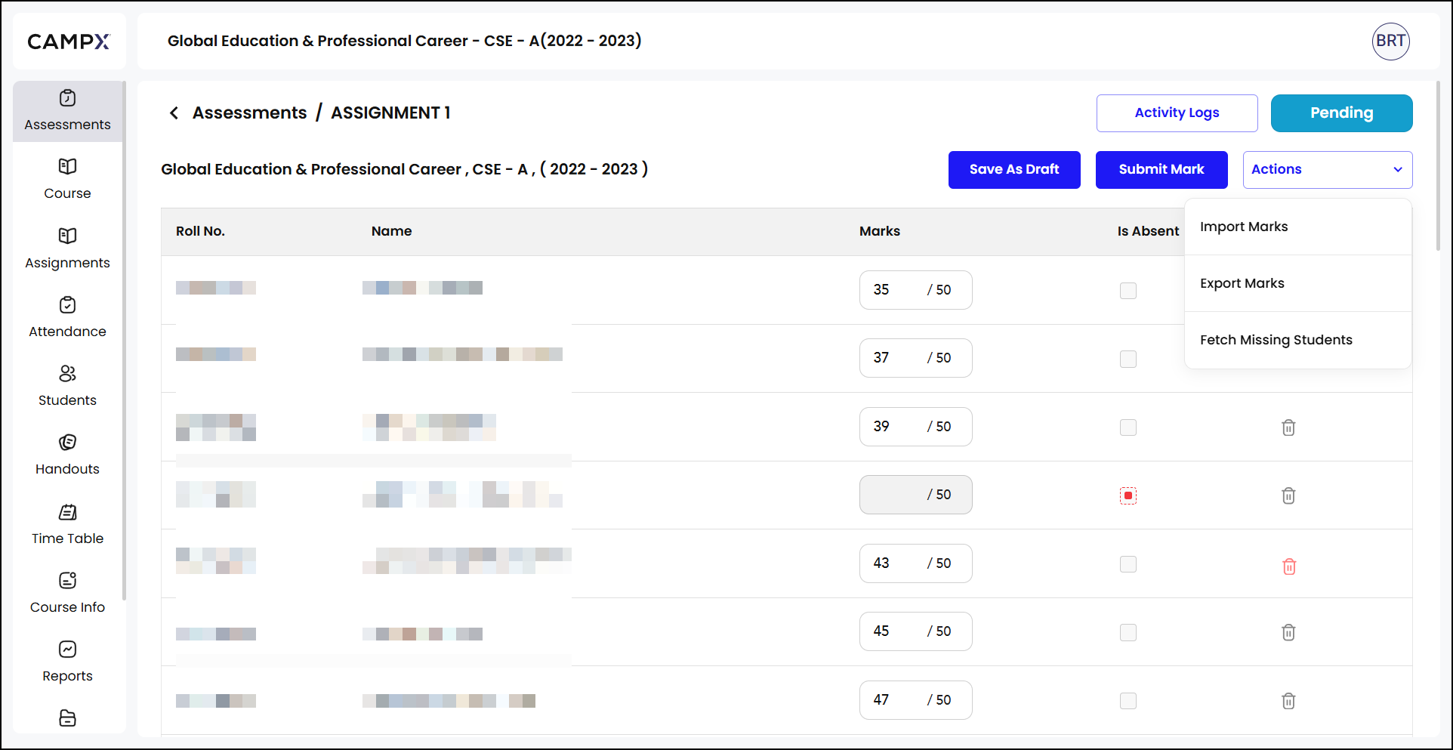Edit the marks field showing 35

(915, 290)
